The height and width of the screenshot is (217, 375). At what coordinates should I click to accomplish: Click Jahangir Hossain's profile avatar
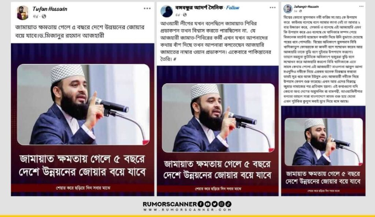(x=288, y=9)
